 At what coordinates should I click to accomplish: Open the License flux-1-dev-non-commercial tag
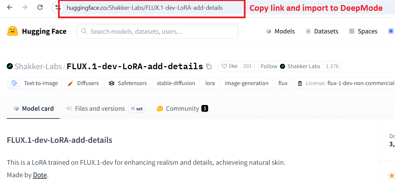[344, 83]
